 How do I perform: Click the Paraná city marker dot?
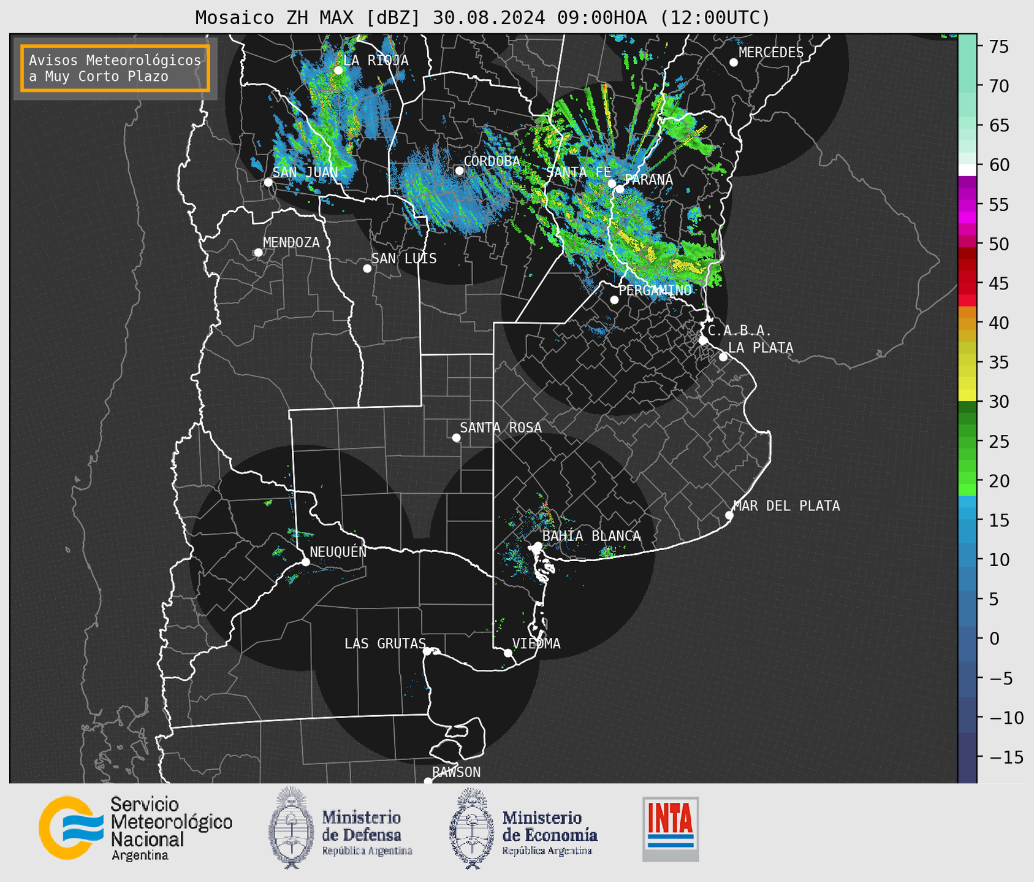pos(620,189)
